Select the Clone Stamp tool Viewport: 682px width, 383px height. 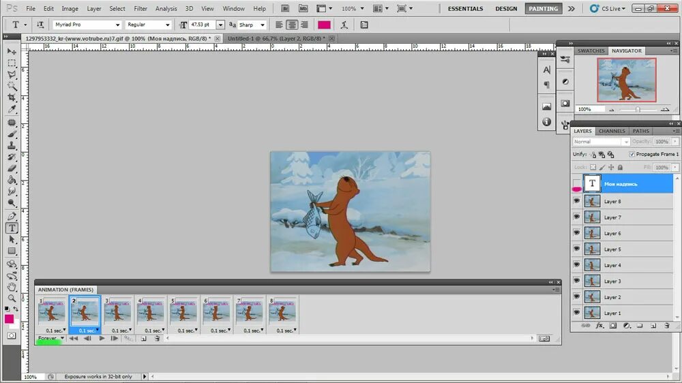pyautogui.click(x=12, y=146)
